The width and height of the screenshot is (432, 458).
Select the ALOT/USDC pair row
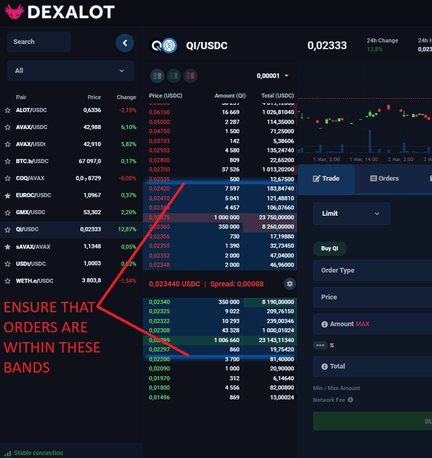click(x=71, y=110)
